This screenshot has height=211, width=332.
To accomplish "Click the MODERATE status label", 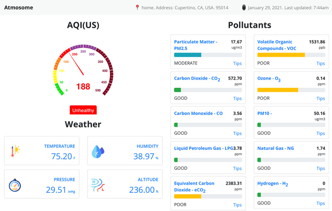I will click(186, 63).
